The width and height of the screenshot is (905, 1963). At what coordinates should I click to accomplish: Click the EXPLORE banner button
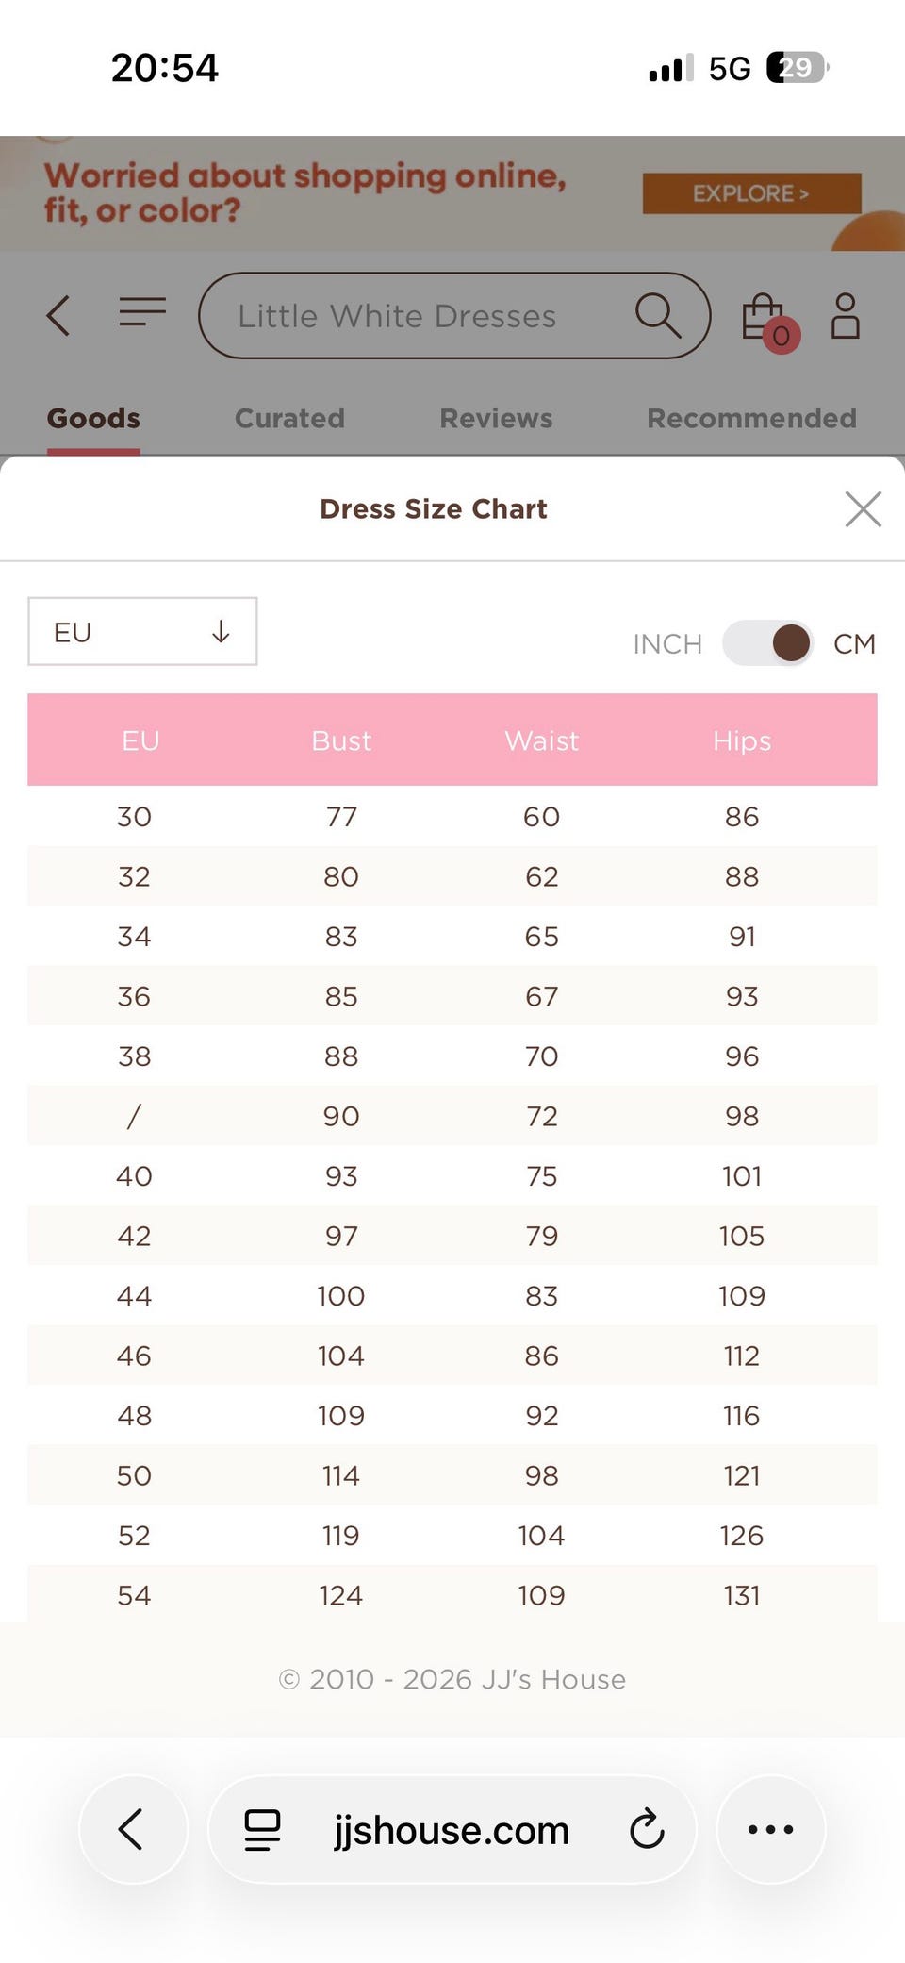click(751, 193)
